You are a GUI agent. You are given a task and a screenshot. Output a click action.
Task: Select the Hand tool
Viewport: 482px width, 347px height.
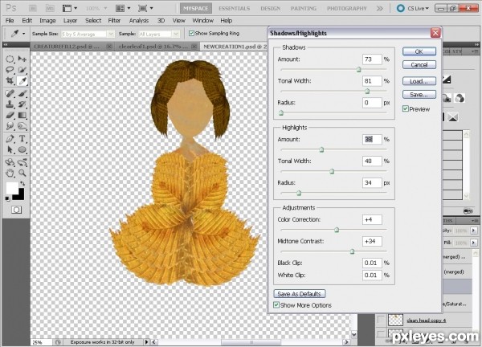(x=10, y=173)
